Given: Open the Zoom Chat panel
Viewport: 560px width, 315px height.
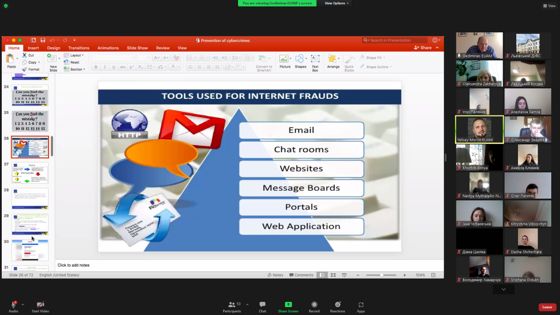Looking at the screenshot, I should 262,307.
